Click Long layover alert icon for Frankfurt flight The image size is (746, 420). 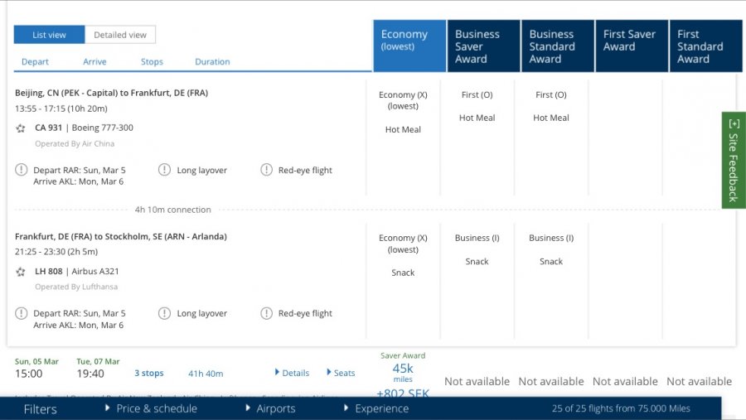(164, 313)
